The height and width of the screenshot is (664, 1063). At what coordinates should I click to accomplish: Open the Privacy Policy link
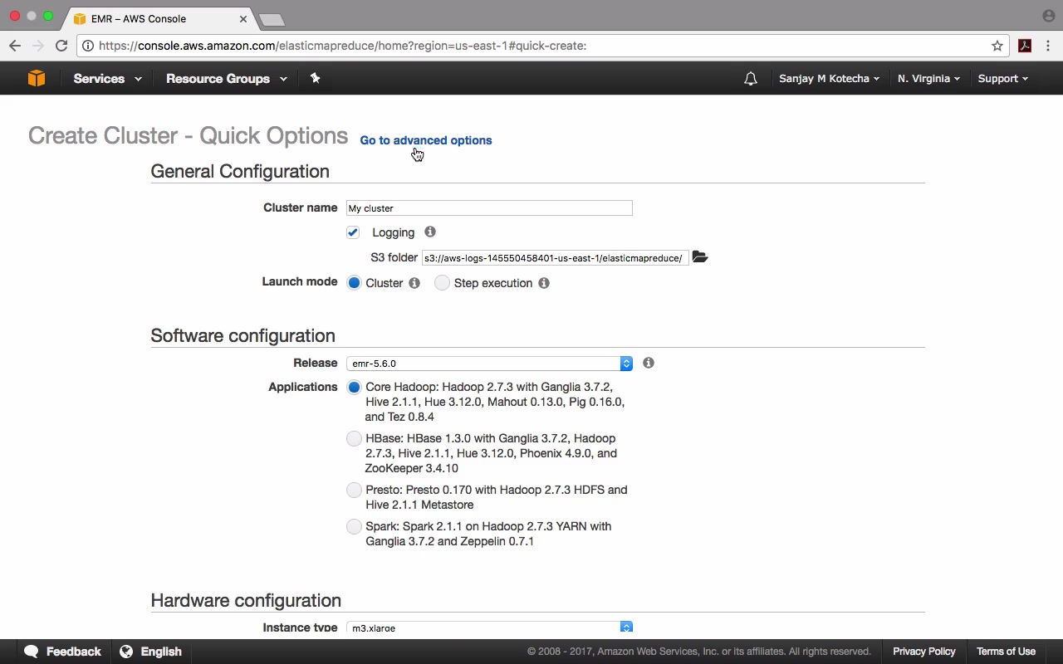pos(924,652)
